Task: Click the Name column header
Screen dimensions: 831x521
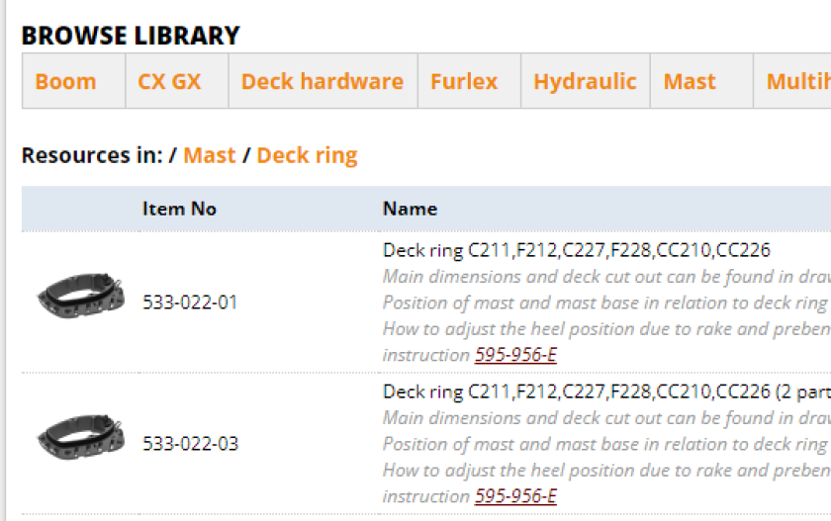Action: tap(410, 209)
